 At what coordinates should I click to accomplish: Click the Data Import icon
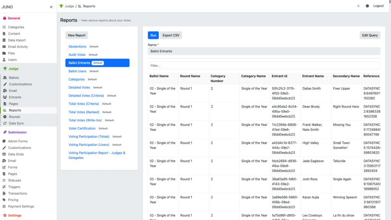(x=4, y=40)
